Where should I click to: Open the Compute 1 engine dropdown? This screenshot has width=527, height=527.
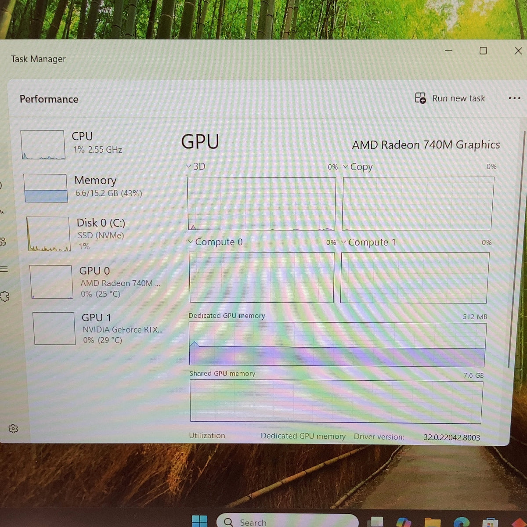click(x=343, y=242)
